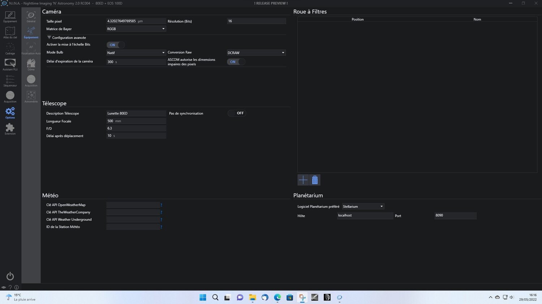Open Windows taskbar search
This screenshot has width=542, height=304.
click(215, 298)
